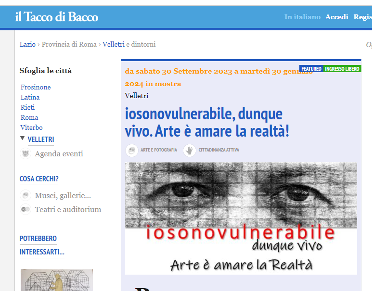The height and width of the screenshot is (291, 372).
Task: Click the Teatri e auditorium icon
Action: (x=26, y=209)
